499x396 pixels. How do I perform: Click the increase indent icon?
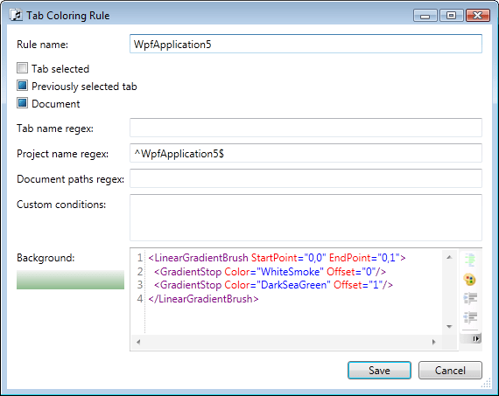coord(470,298)
